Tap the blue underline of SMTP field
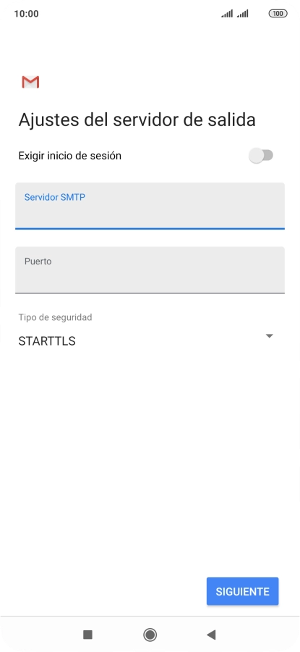The width and height of the screenshot is (300, 652). pos(150,228)
